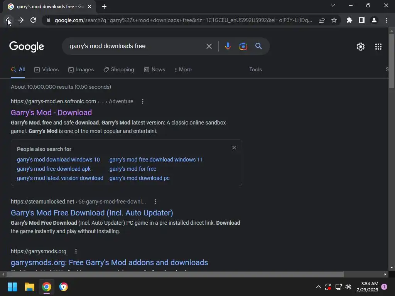Search garry's mod download pc
Image resolution: width=395 pixels, height=296 pixels.
tap(139, 178)
